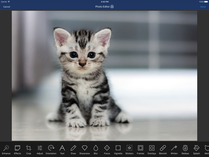Viewport: 209px width, 157px height.
Task: Open the Overlays tool
Action: click(x=152, y=150)
